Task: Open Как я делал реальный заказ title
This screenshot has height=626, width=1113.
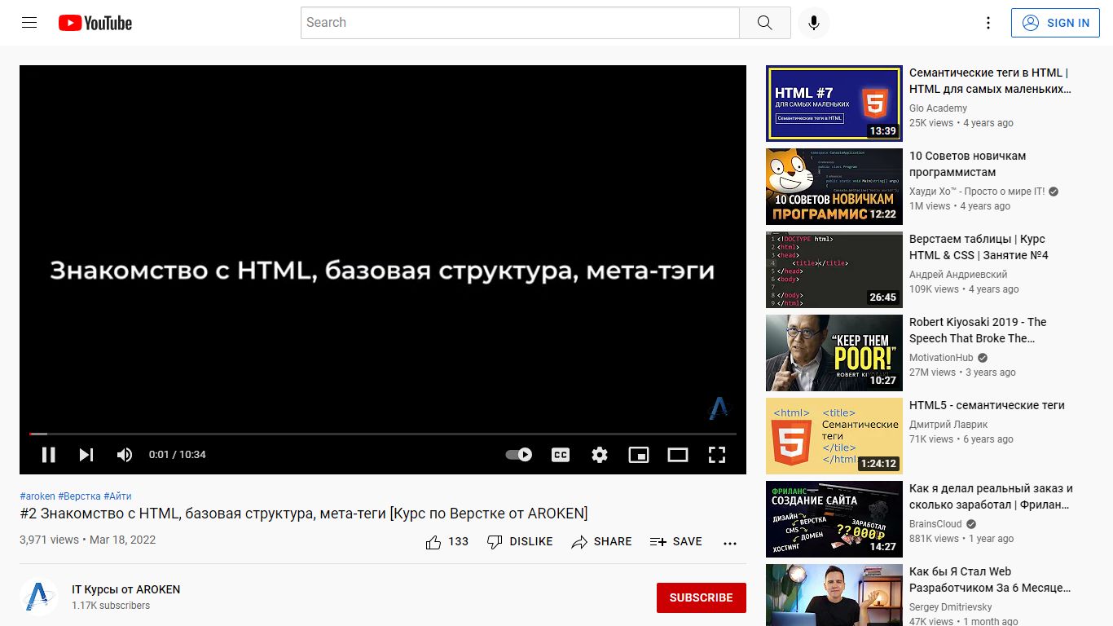Action: 991,496
